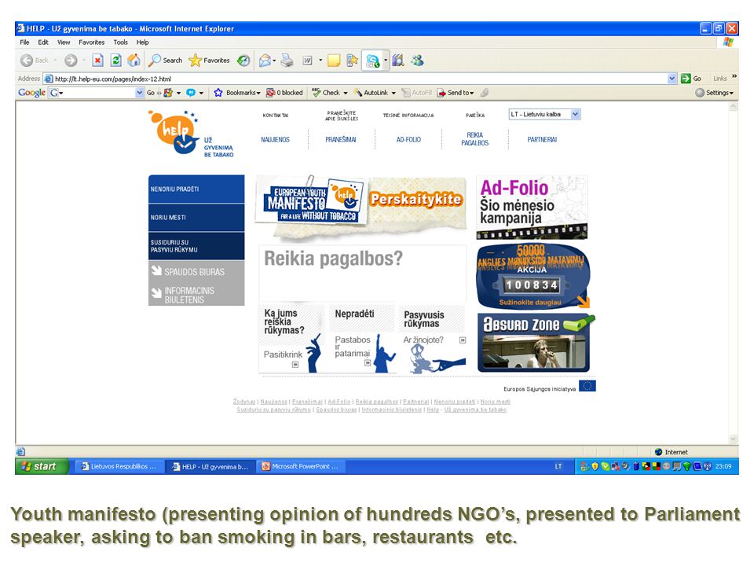Click the LT language indicator in taskbar

[558, 466]
